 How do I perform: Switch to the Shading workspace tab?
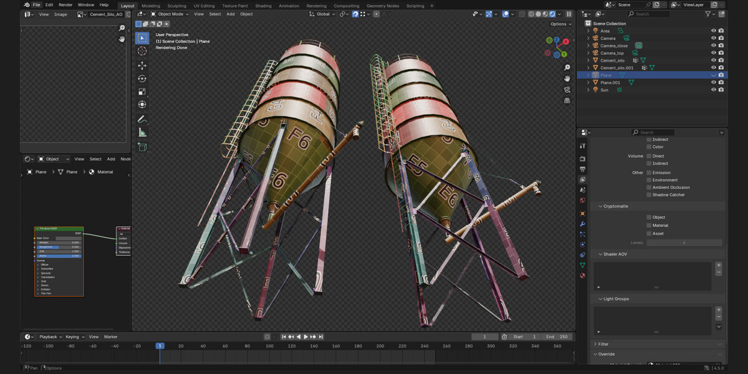263,6
